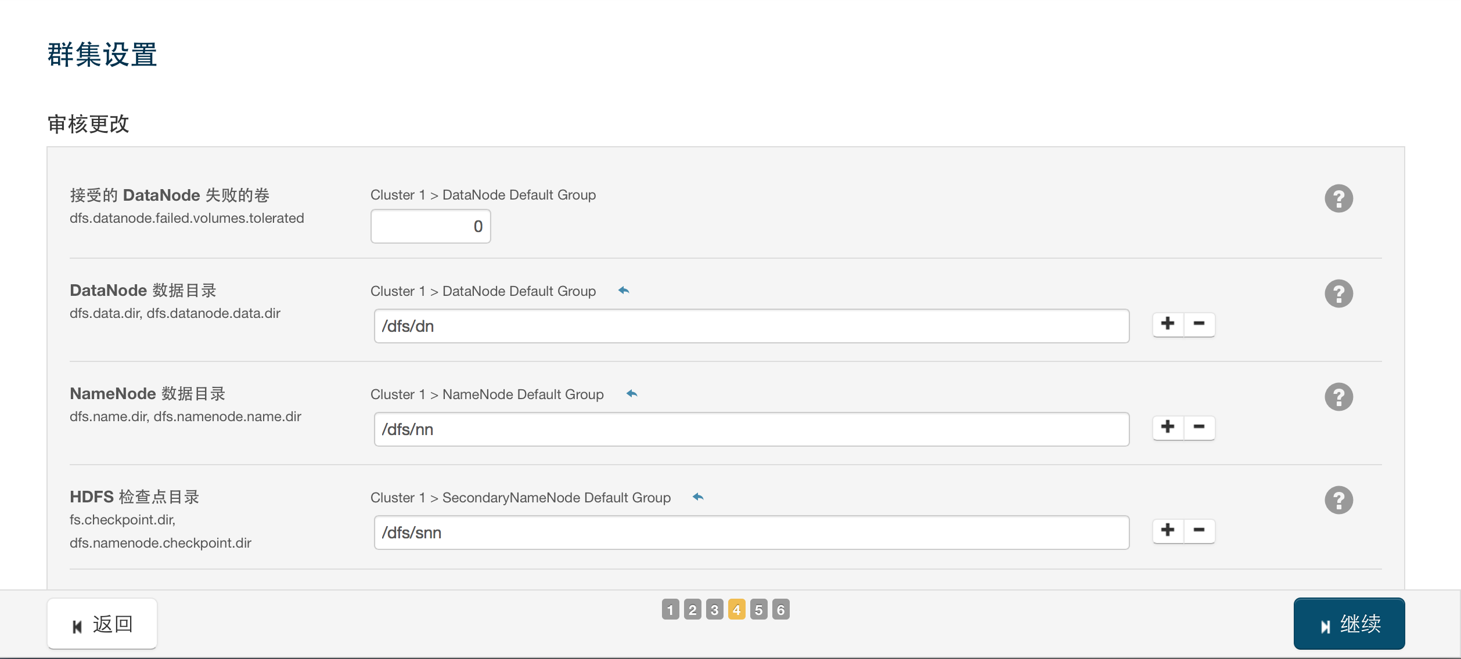Click the dfs.name.dir, dfs.namenode.name.dir text
The height and width of the screenshot is (659, 1461).
[x=186, y=417]
